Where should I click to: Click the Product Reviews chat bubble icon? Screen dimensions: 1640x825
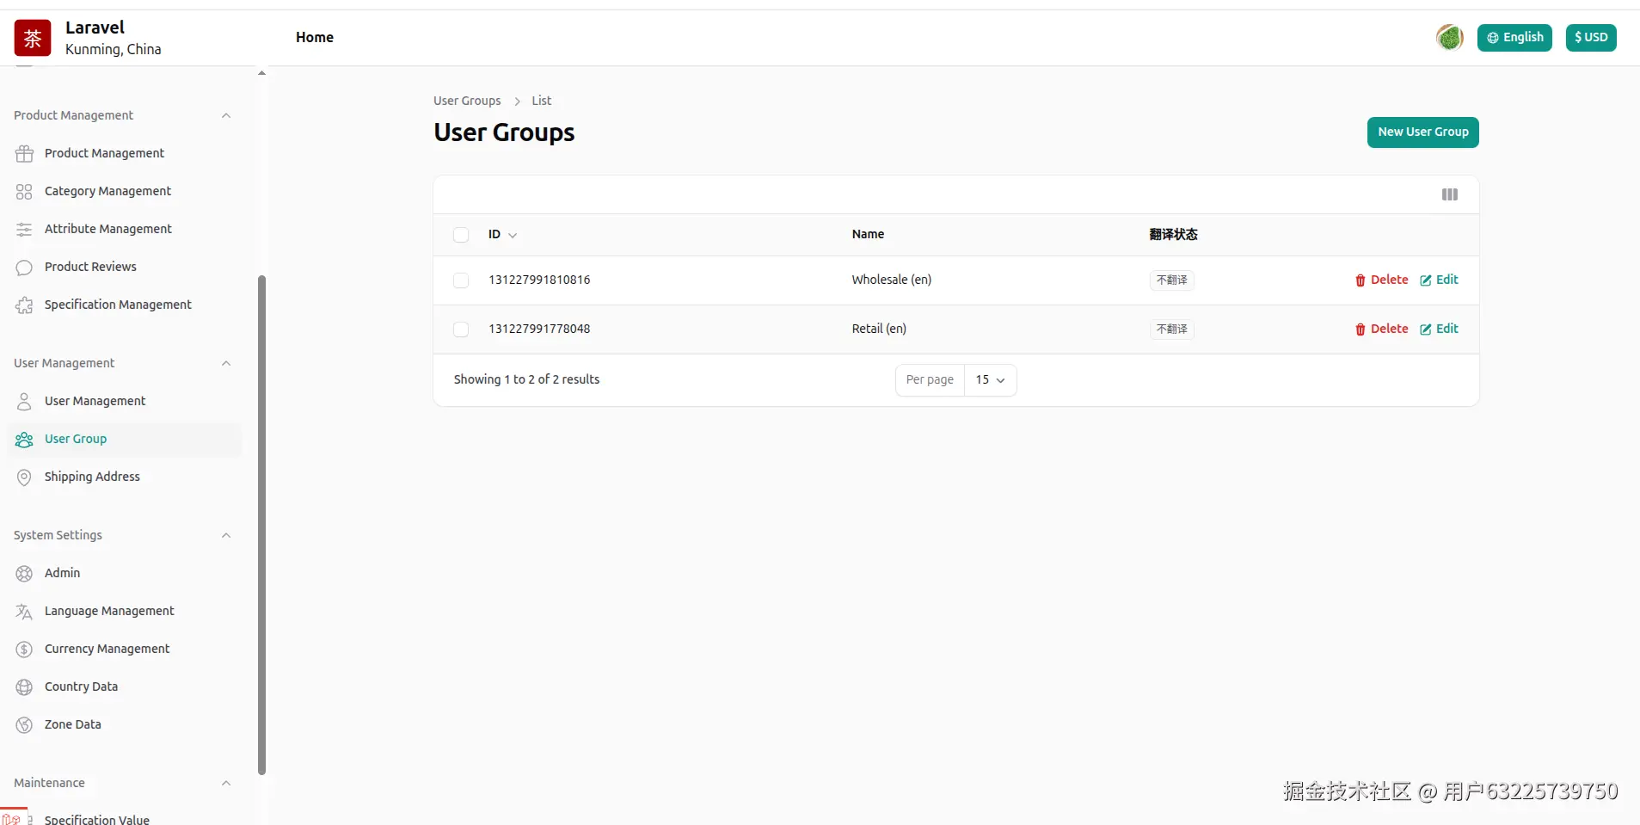click(24, 268)
